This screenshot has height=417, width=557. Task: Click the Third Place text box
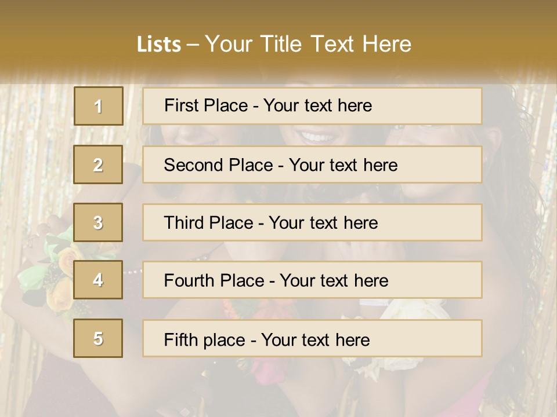pos(312,222)
